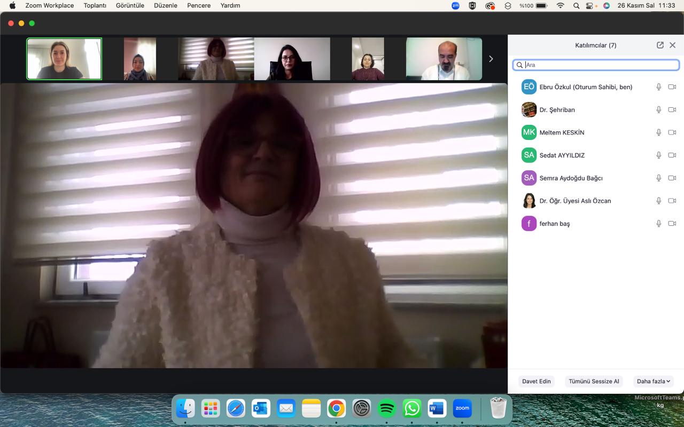Open macOS Control Center in menu bar
The width and height of the screenshot is (684, 427).
point(590,5)
